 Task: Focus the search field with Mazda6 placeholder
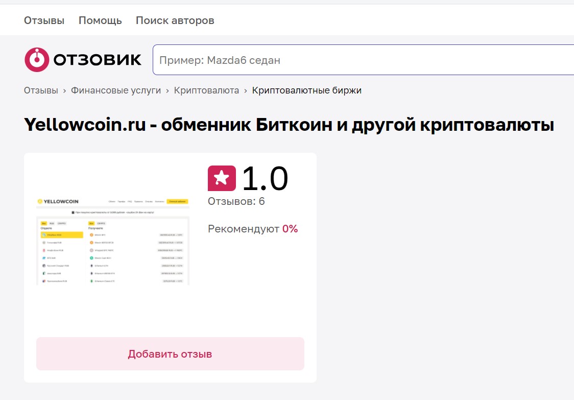[x=363, y=60]
